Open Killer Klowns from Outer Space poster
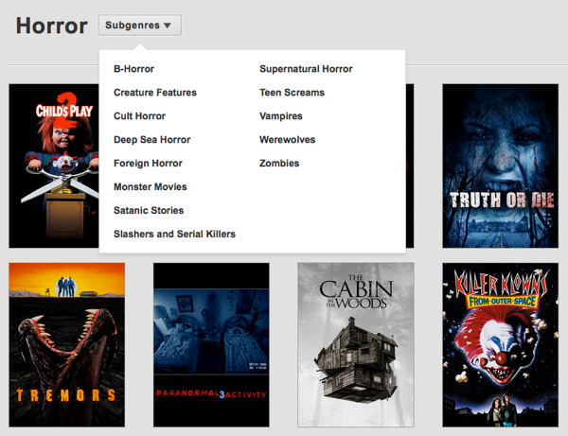Screen dimensions: 568x436 [x=500, y=345]
